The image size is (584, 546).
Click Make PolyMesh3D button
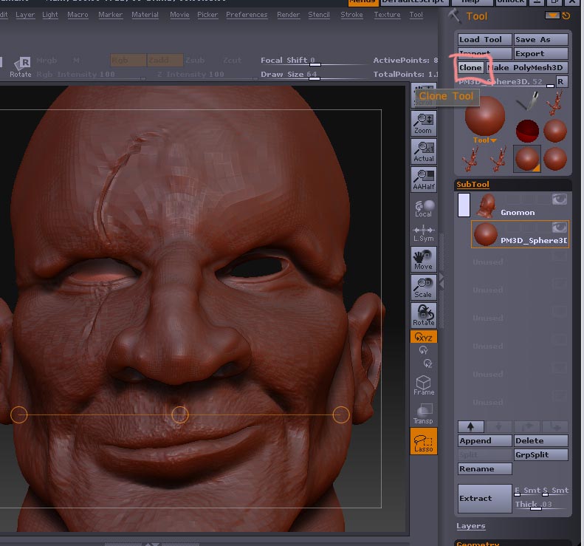[527, 67]
